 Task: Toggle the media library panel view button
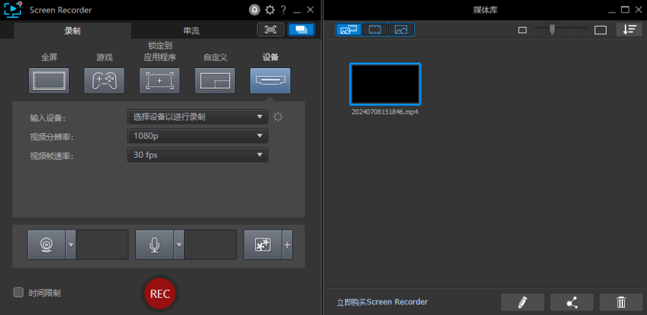tap(301, 30)
